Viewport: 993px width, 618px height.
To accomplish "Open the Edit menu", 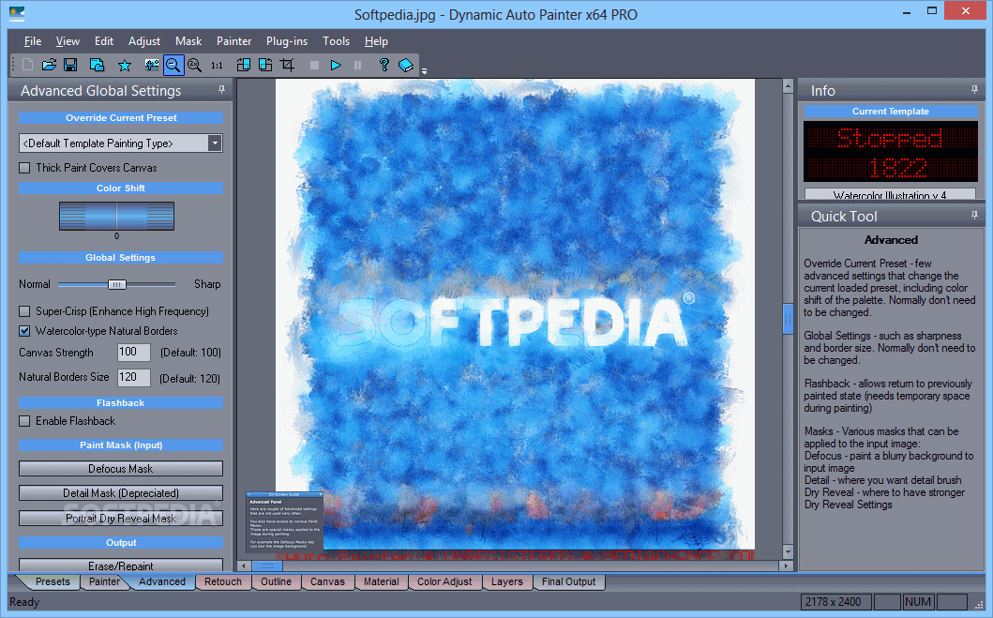I will 104,41.
